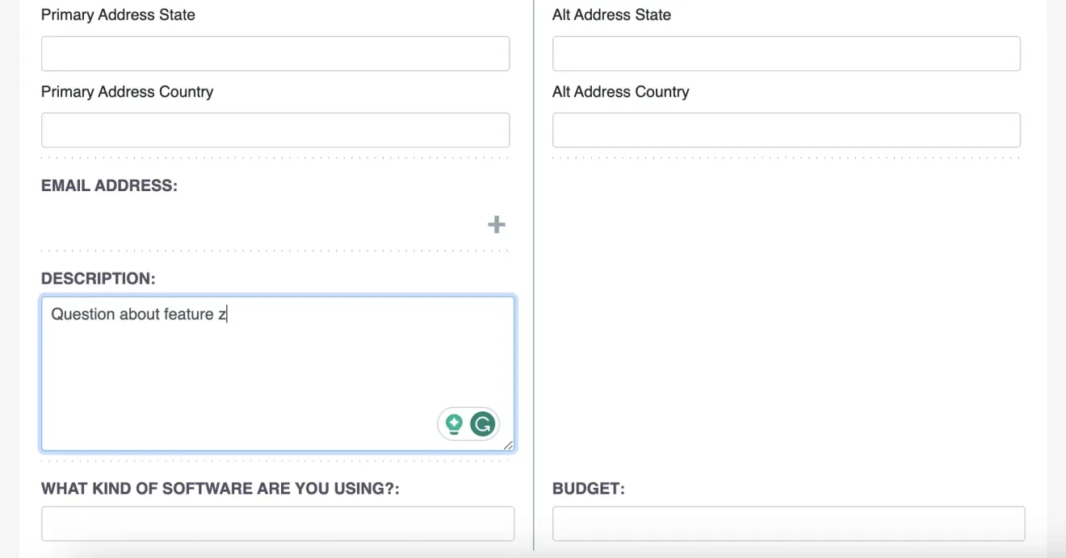Click the Description field label
The height and width of the screenshot is (558, 1066).
pyautogui.click(x=99, y=278)
